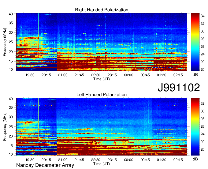The image size is (208, 169).
Task: Click the 10 MHz tick on Left Handed plot
Action: [11, 154]
